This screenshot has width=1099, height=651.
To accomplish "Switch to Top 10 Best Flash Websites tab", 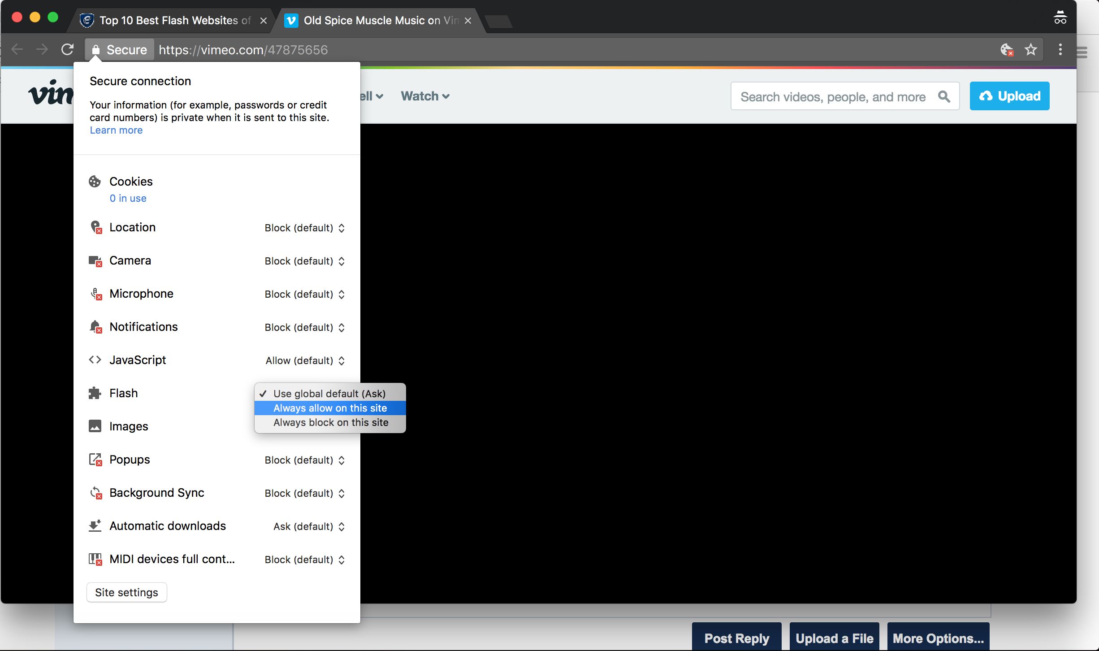I will pyautogui.click(x=170, y=21).
